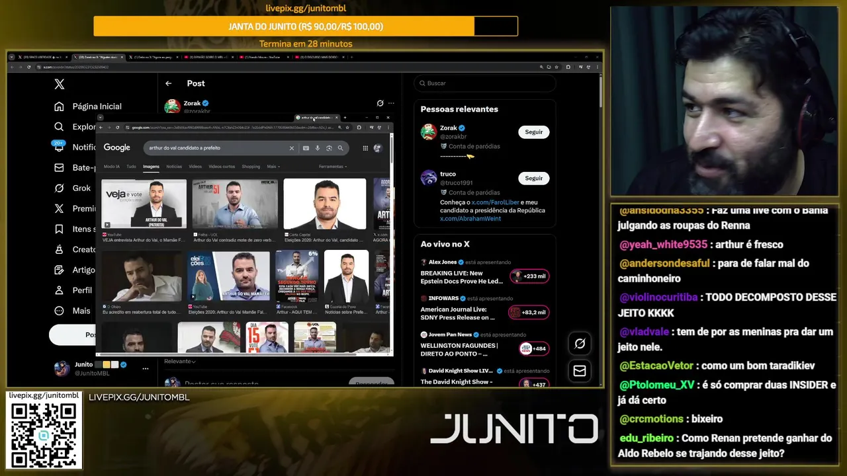
Task: Open Página Inicial in X sidebar
Action: tap(89, 106)
